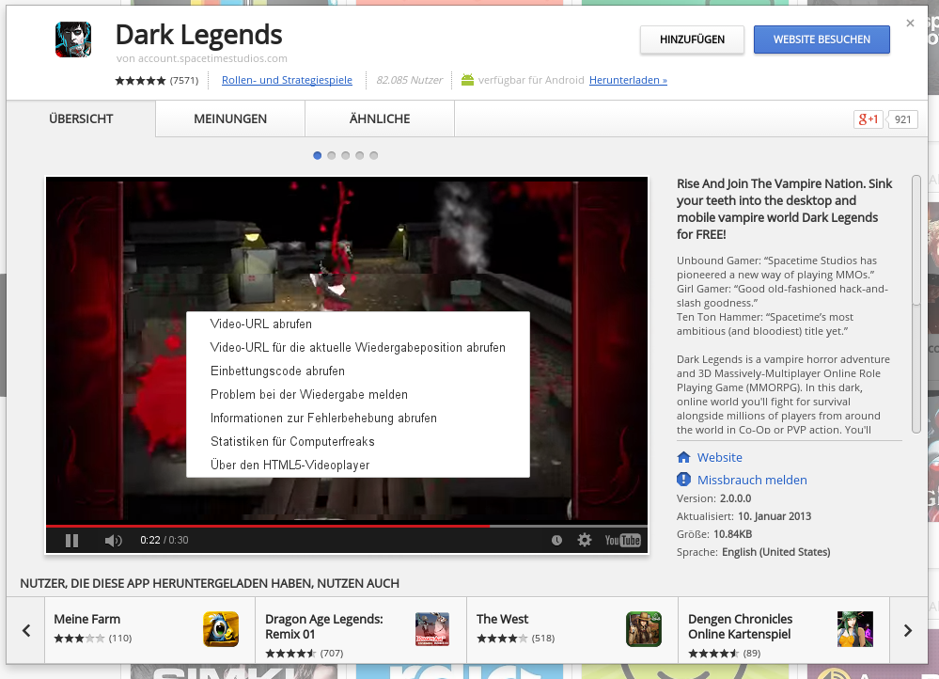Close the app details dialog
Screen dimensions: 939x679
910,24
